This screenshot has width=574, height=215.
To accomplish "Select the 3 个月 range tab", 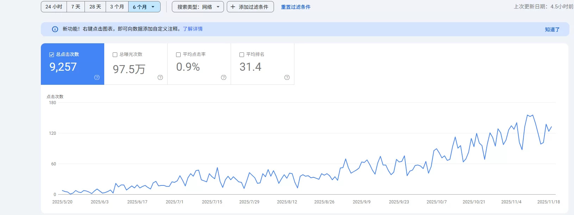I will point(117,7).
